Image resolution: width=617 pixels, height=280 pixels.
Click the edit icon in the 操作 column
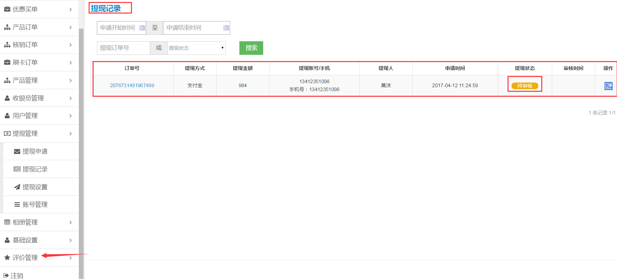point(608,86)
